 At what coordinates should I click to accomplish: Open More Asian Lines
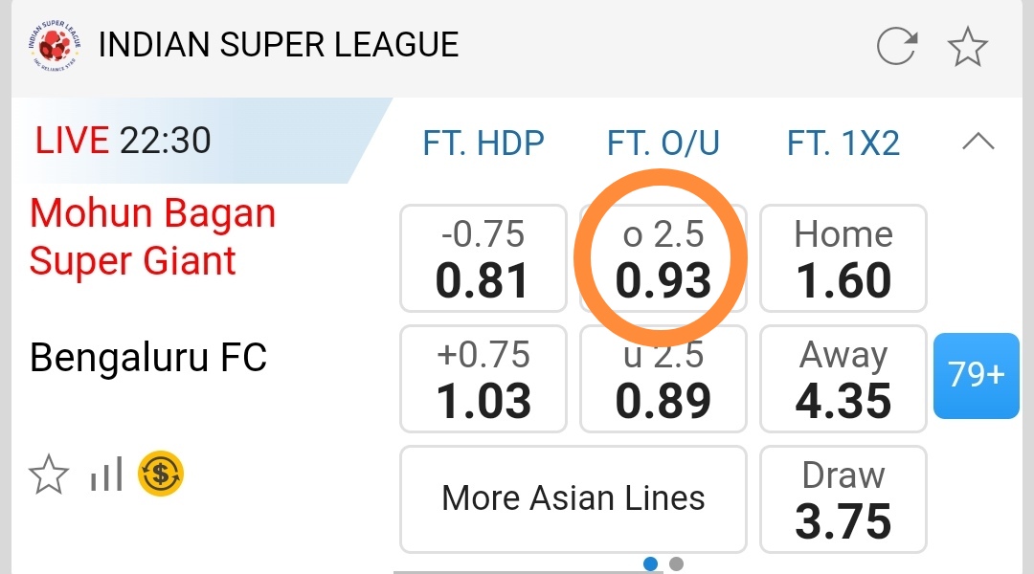click(x=573, y=498)
